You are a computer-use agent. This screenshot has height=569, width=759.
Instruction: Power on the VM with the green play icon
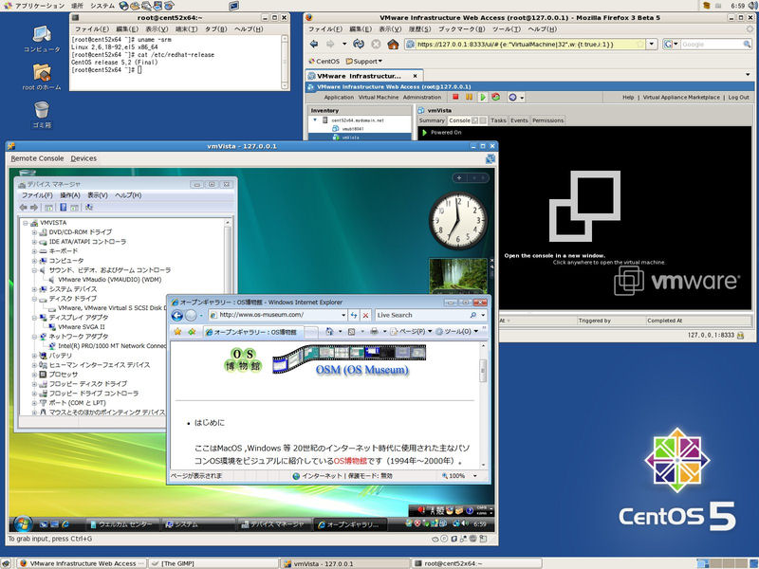(483, 98)
